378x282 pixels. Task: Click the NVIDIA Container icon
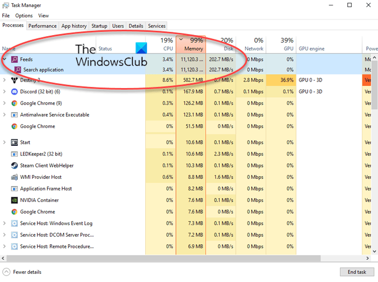point(15,200)
